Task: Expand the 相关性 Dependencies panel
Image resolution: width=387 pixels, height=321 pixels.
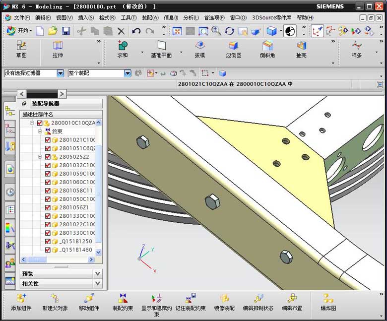Action: (x=97, y=283)
